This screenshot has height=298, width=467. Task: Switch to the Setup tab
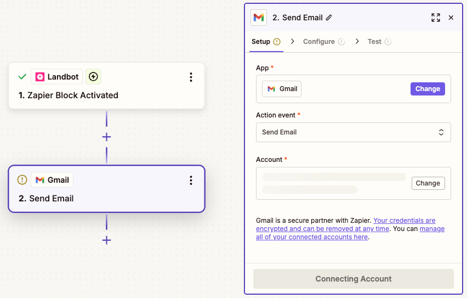pos(261,42)
